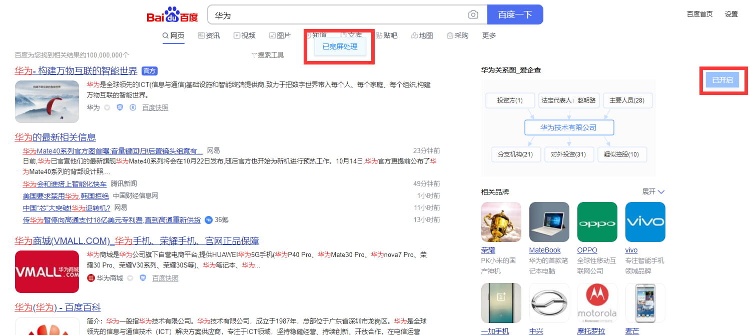This screenshot has width=750, height=335.
Task: Click the filter icon beside 搜索工具
Action: (x=254, y=55)
